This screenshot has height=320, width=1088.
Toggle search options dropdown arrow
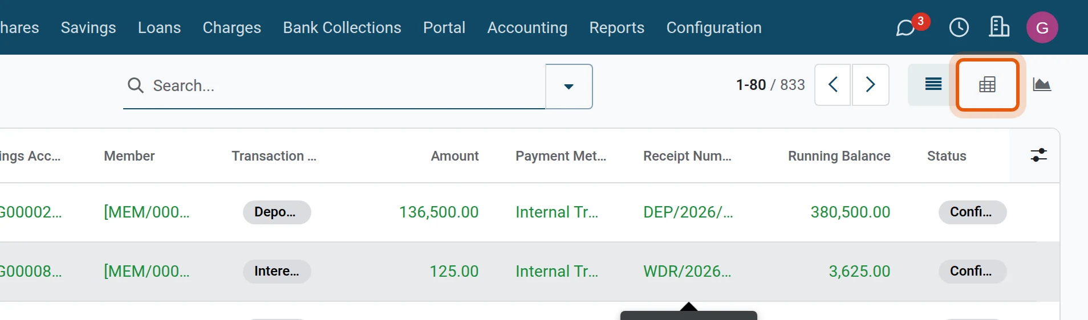pyautogui.click(x=569, y=86)
